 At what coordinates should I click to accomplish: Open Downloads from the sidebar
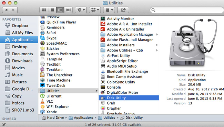19,61
